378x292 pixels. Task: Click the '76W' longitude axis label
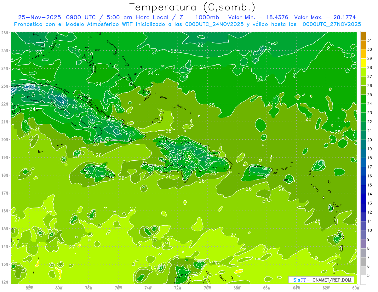(118, 288)
